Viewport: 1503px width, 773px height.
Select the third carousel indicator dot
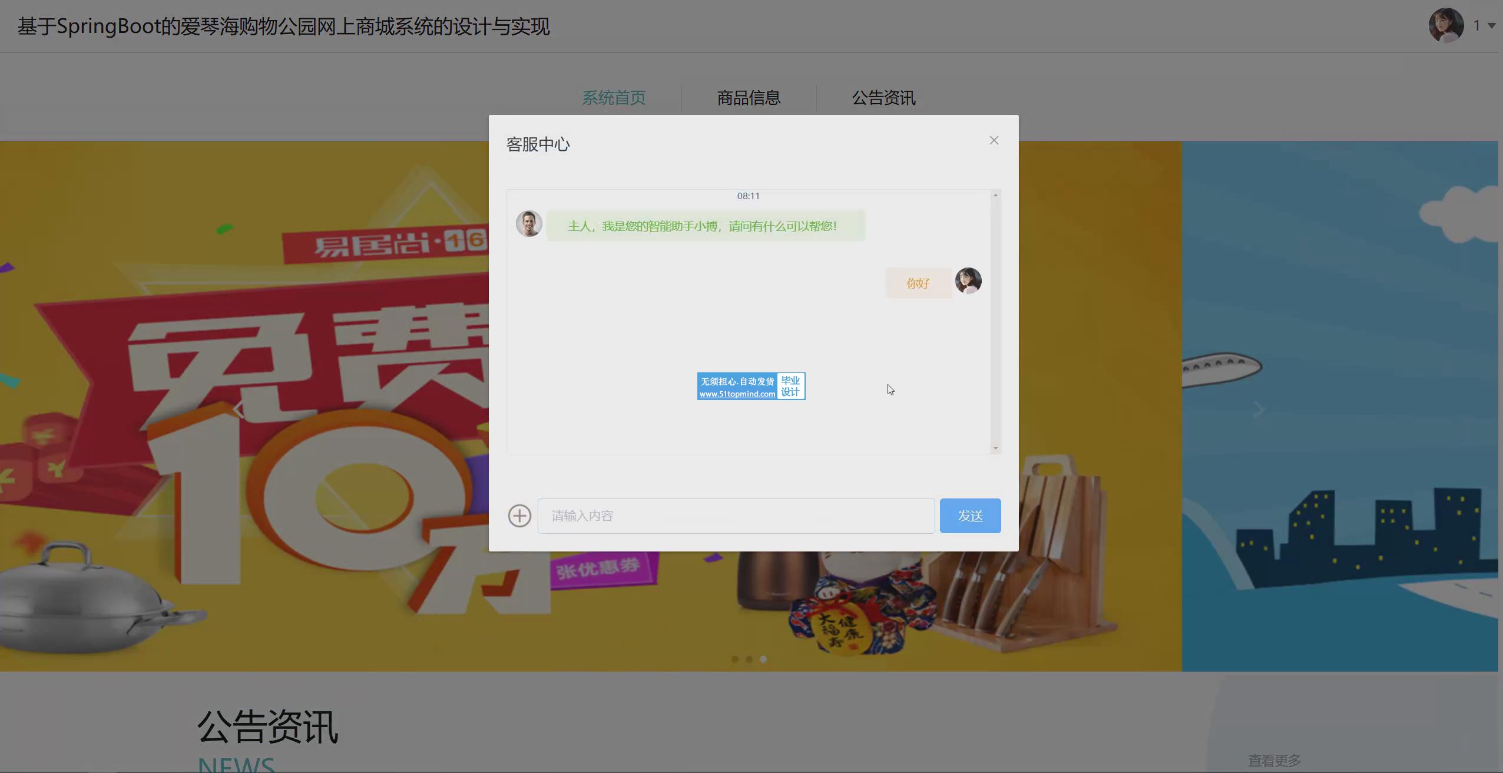[x=763, y=659]
